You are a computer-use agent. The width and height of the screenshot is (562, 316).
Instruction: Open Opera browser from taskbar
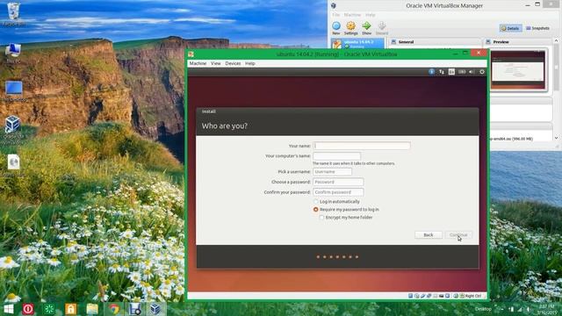(x=28, y=309)
